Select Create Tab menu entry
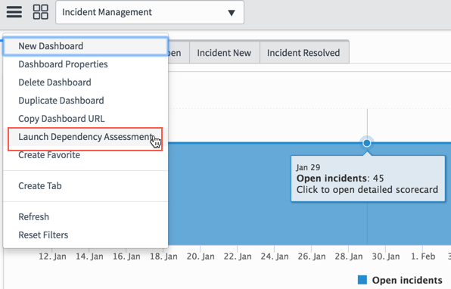This screenshot has height=289, width=451. click(x=86, y=186)
